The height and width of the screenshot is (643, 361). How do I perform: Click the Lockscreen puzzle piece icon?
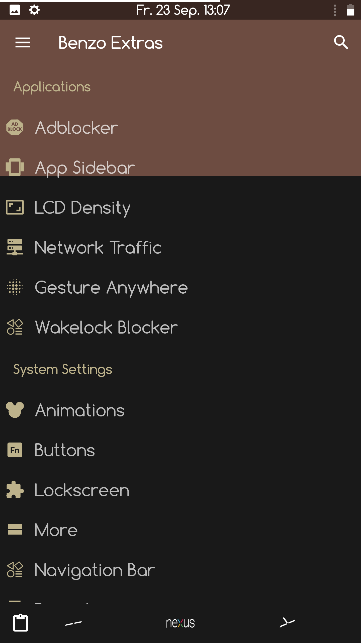(15, 490)
